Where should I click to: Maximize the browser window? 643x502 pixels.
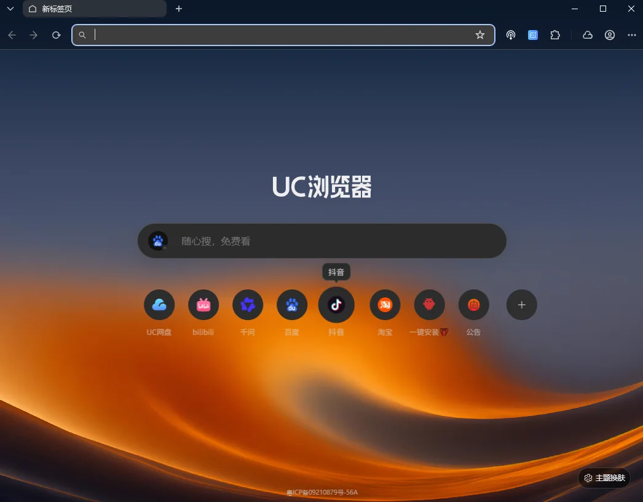(x=603, y=9)
